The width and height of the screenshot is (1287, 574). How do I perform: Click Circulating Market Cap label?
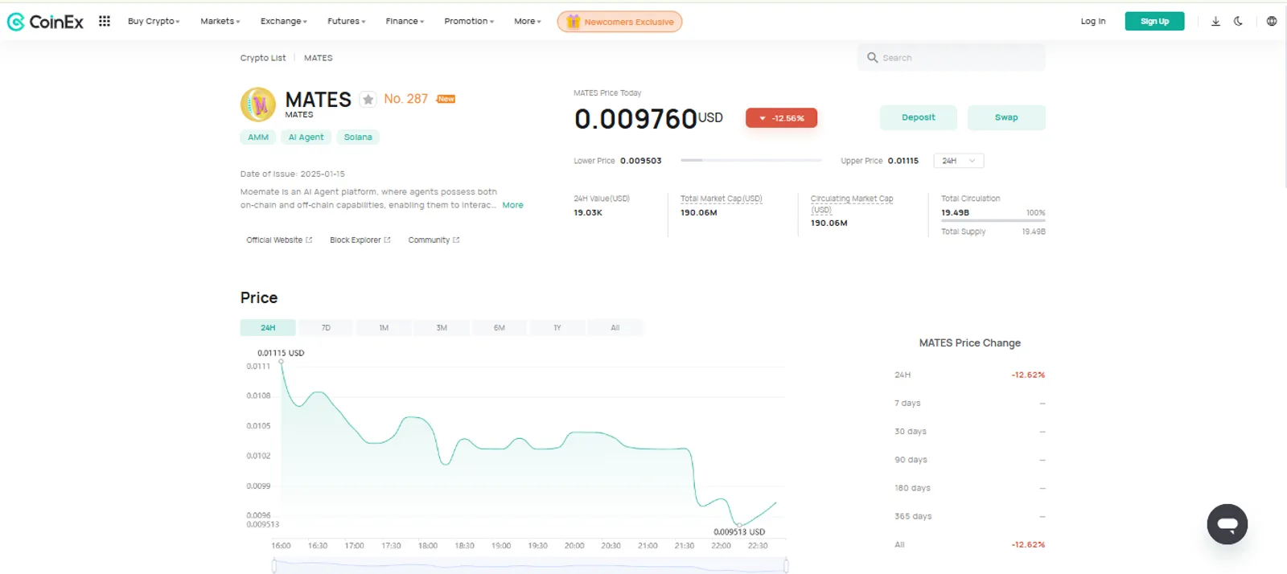852,203
